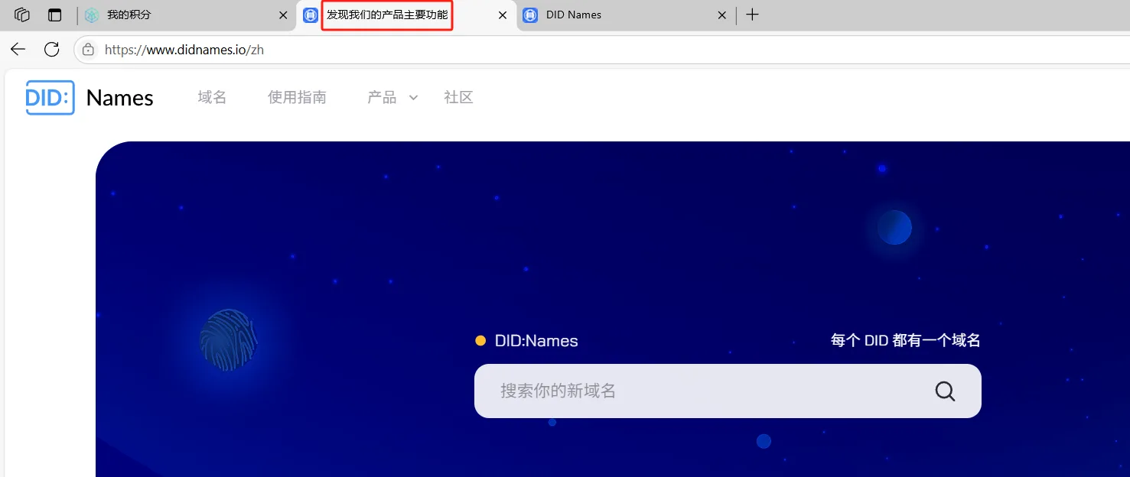Go back to the previous page
1130x477 pixels.
pos(18,50)
